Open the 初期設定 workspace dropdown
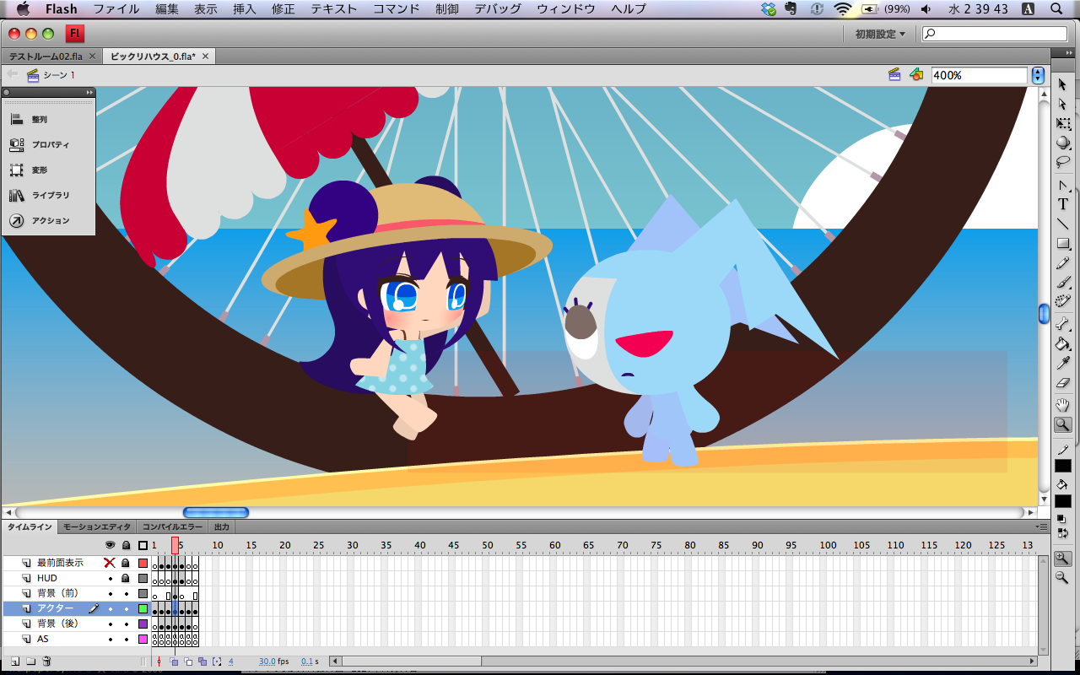The image size is (1080, 675). click(880, 34)
